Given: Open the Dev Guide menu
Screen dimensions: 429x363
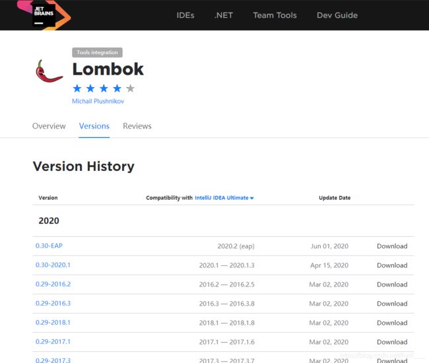Looking at the screenshot, I should tap(337, 15).
